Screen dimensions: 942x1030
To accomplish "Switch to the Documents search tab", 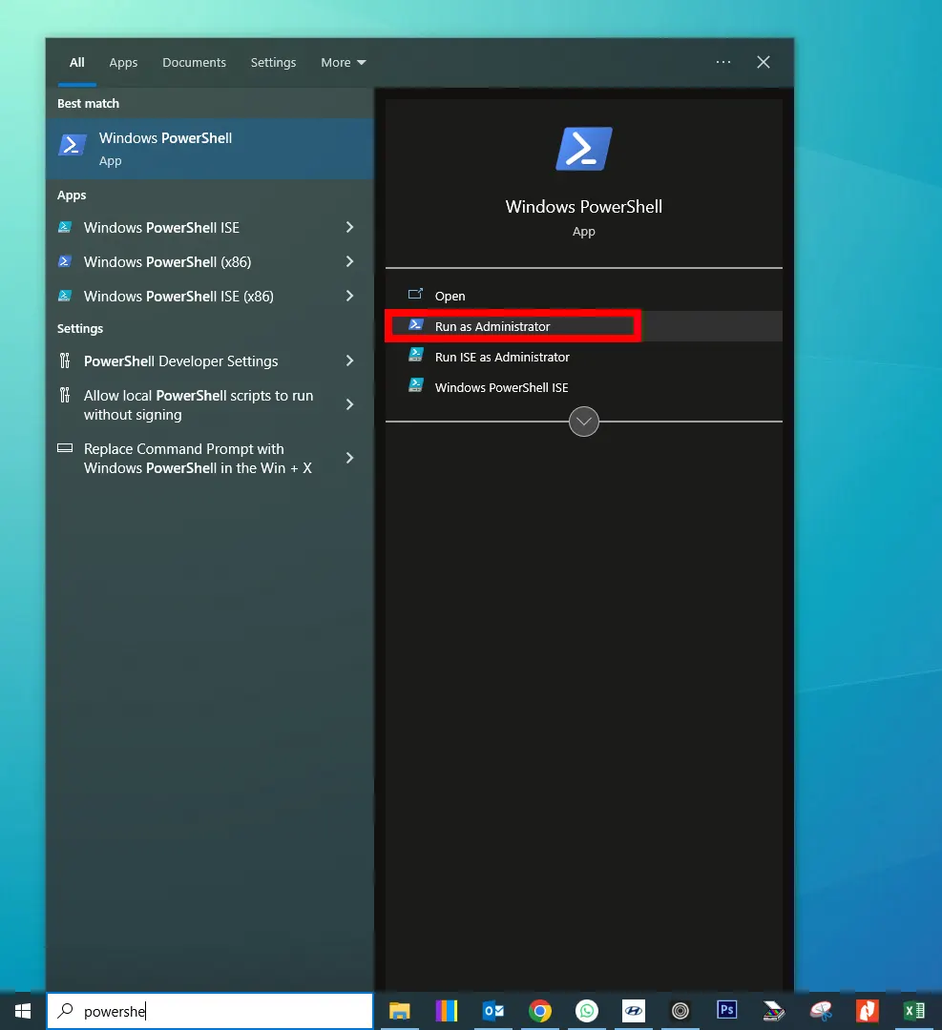I will 194,62.
